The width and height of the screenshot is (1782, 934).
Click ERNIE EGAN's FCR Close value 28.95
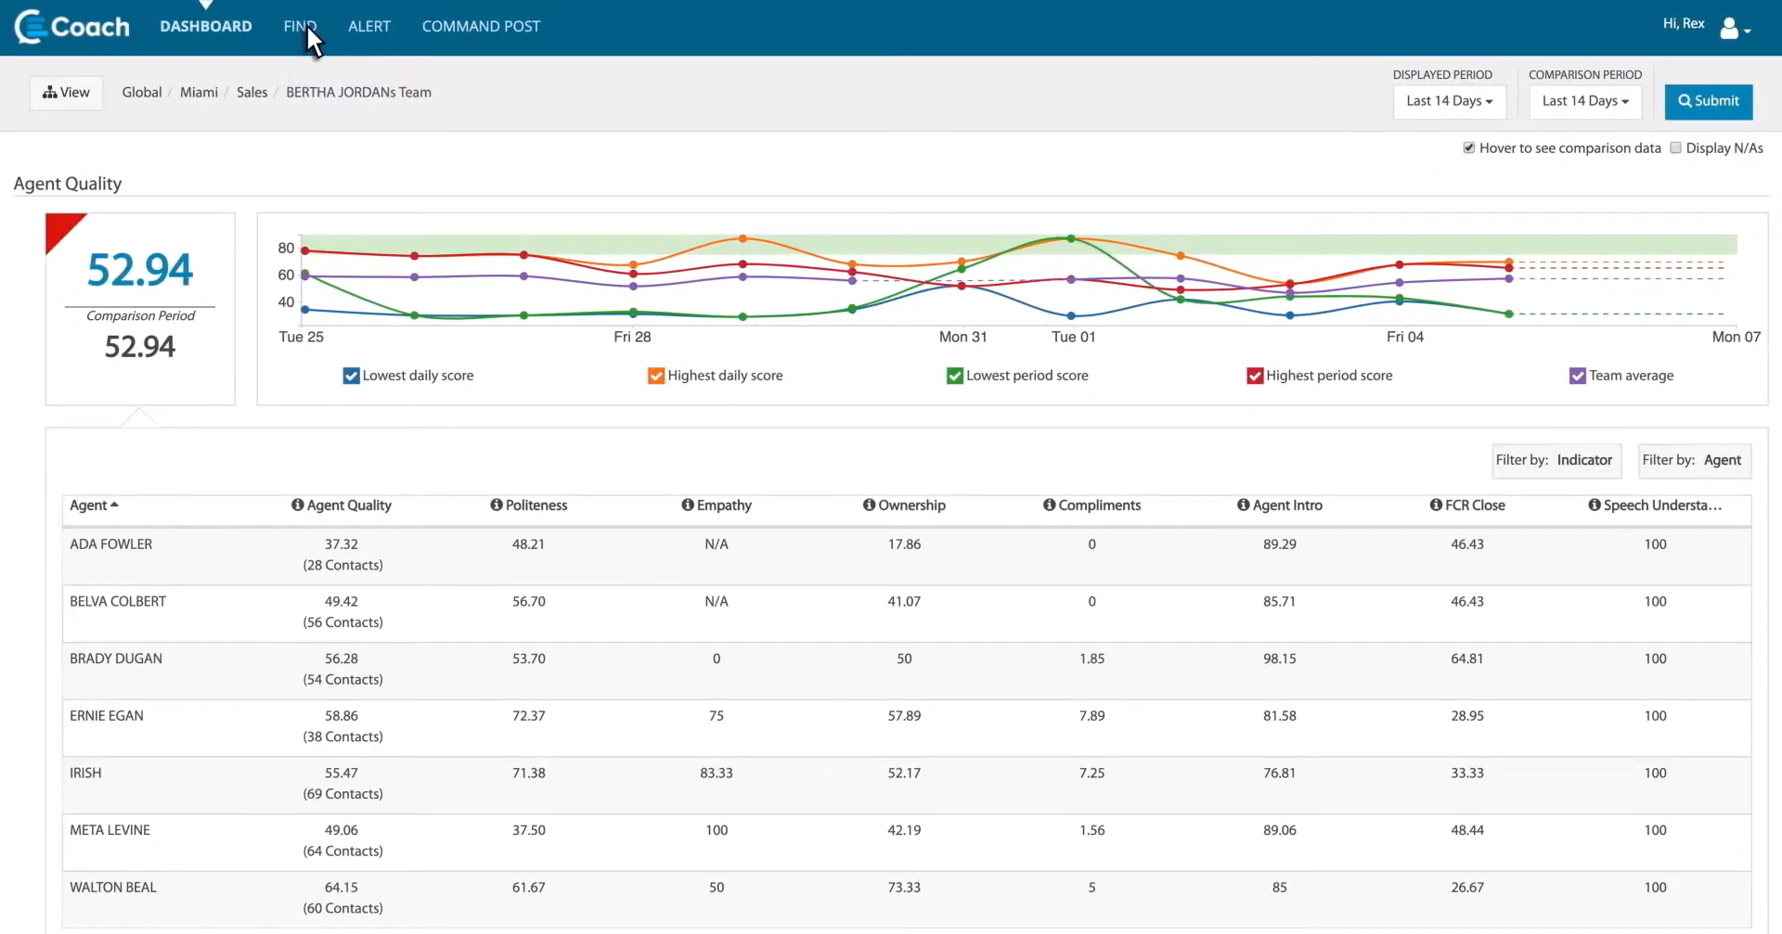[1467, 716]
